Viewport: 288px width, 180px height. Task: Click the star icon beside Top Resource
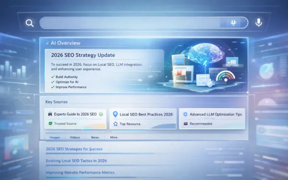coord(115,124)
